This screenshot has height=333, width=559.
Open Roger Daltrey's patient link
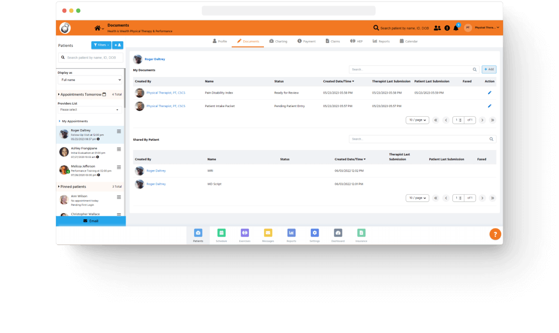[156, 59]
